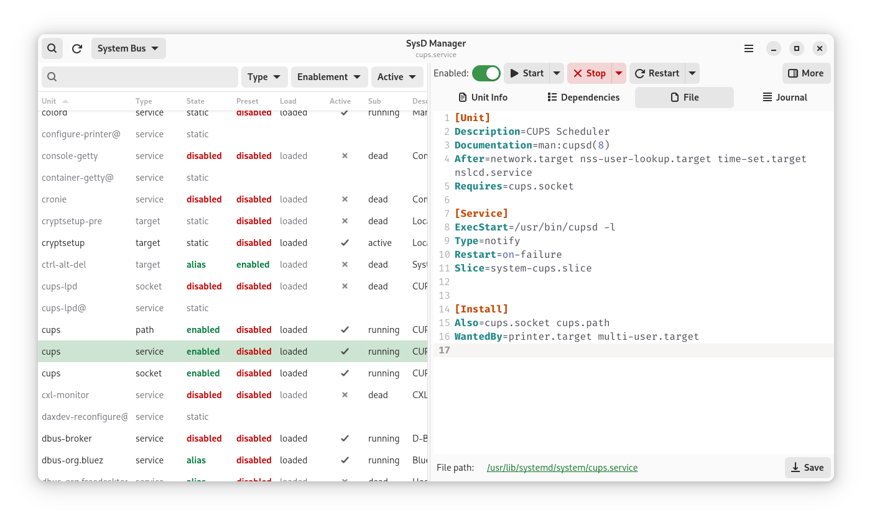This screenshot has width=872, height=523.
Task: Click the [Service] section header
Action: pyautogui.click(x=481, y=214)
